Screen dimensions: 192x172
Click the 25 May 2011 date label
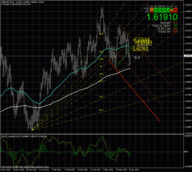pos(122,170)
